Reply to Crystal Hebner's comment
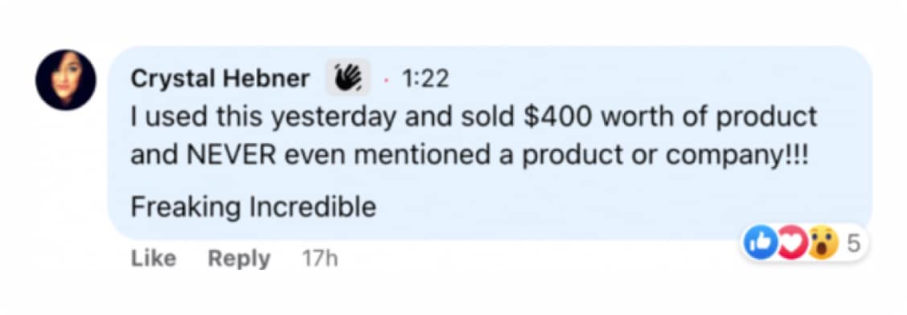This screenshot has height=315, width=907. 239,259
